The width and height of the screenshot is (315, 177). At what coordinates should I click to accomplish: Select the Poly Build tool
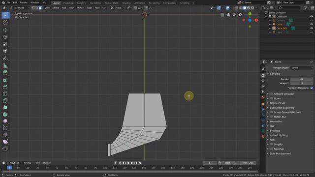[x=5, y=107]
